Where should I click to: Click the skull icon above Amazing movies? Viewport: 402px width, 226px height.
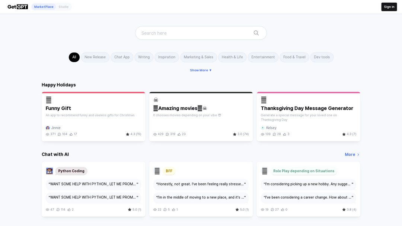156,100
